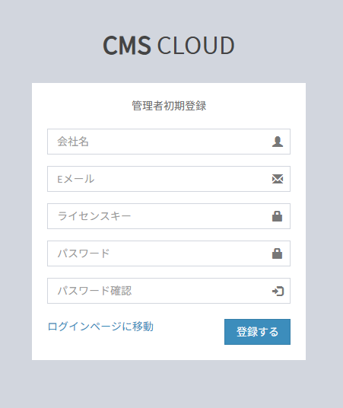
Task: Click the bold CMS word in logo
Action: point(127,45)
